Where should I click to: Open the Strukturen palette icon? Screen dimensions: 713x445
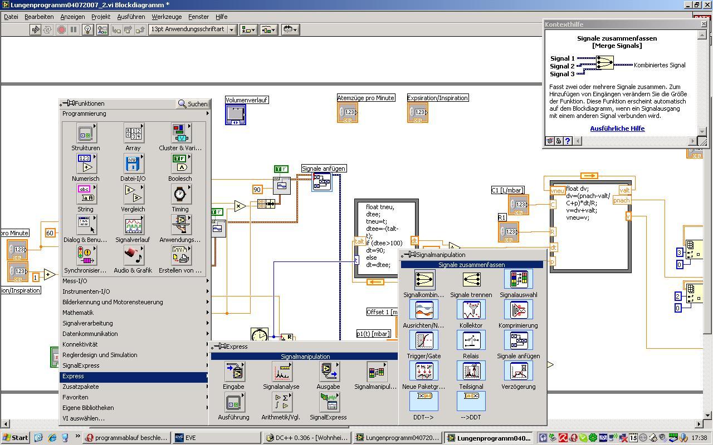(x=86, y=133)
